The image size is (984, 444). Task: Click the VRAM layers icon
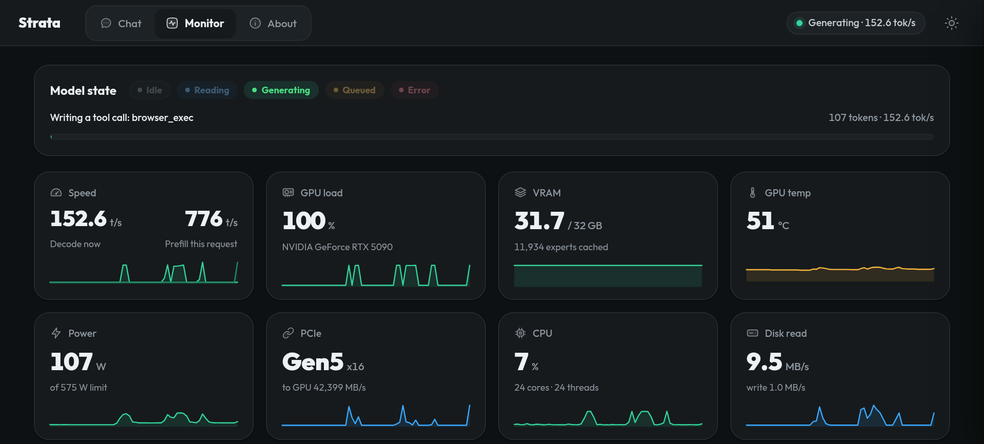(520, 193)
